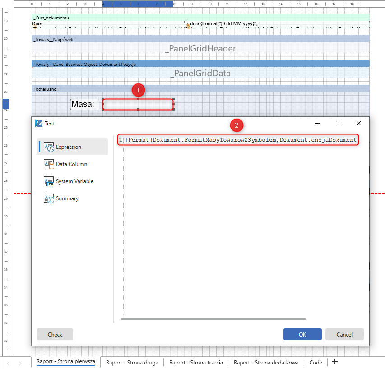Select the Kurs: text component
Image resolution: width=385 pixels, height=369 pixels.
pyautogui.click(x=107, y=24)
